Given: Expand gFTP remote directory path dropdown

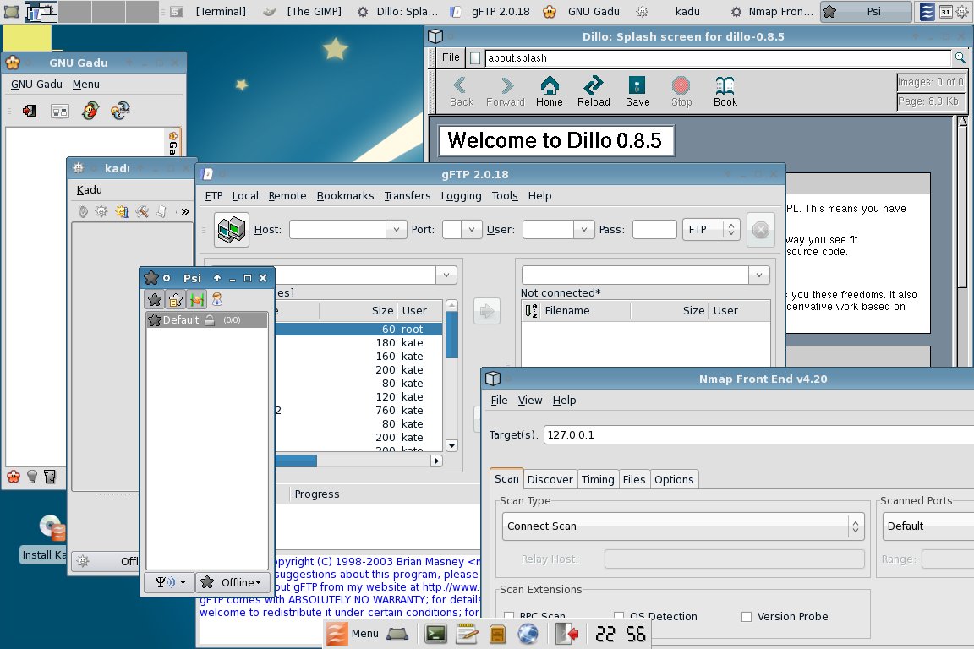Looking at the screenshot, I should pos(759,275).
